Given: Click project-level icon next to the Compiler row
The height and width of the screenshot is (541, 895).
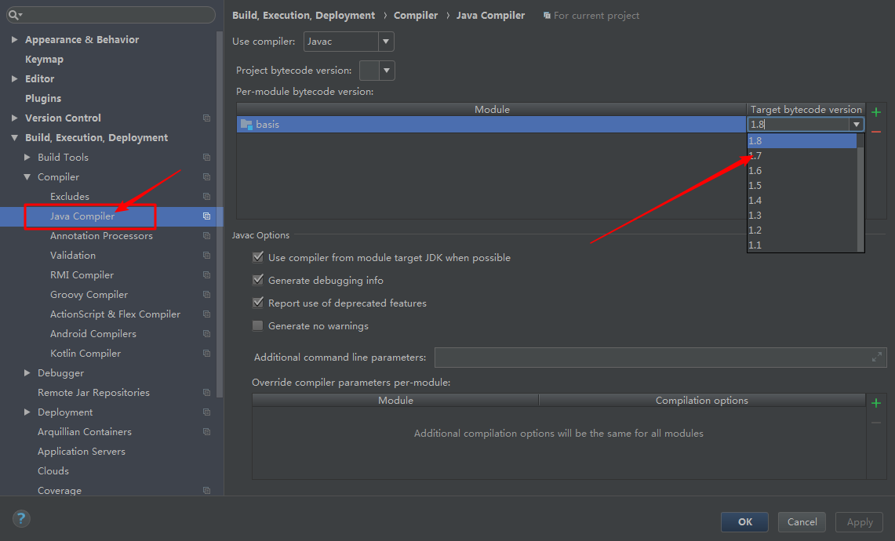Looking at the screenshot, I should pos(206,177).
